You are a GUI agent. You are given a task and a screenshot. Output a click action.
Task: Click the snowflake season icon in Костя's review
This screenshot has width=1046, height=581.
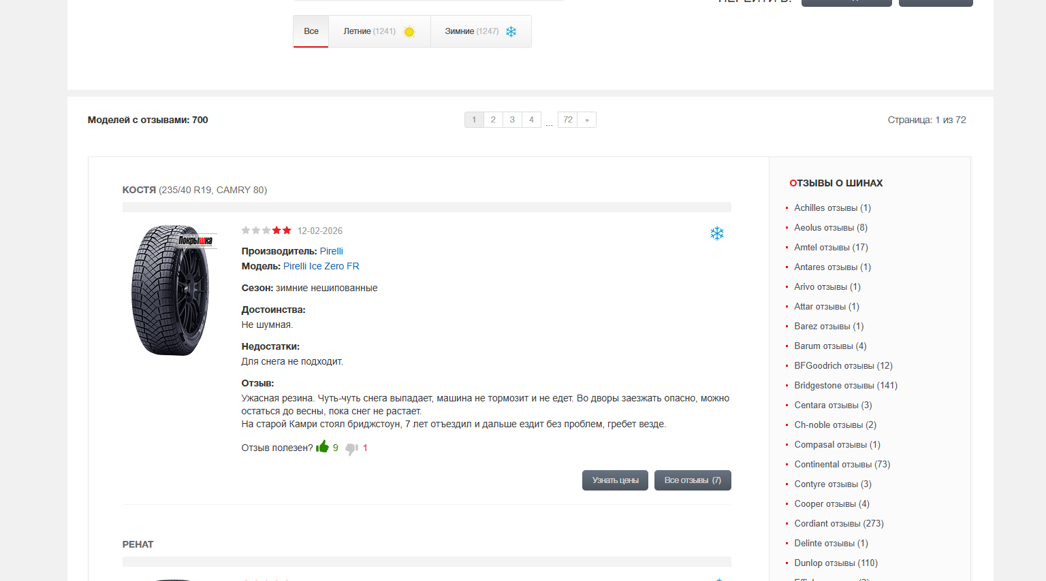tap(717, 233)
